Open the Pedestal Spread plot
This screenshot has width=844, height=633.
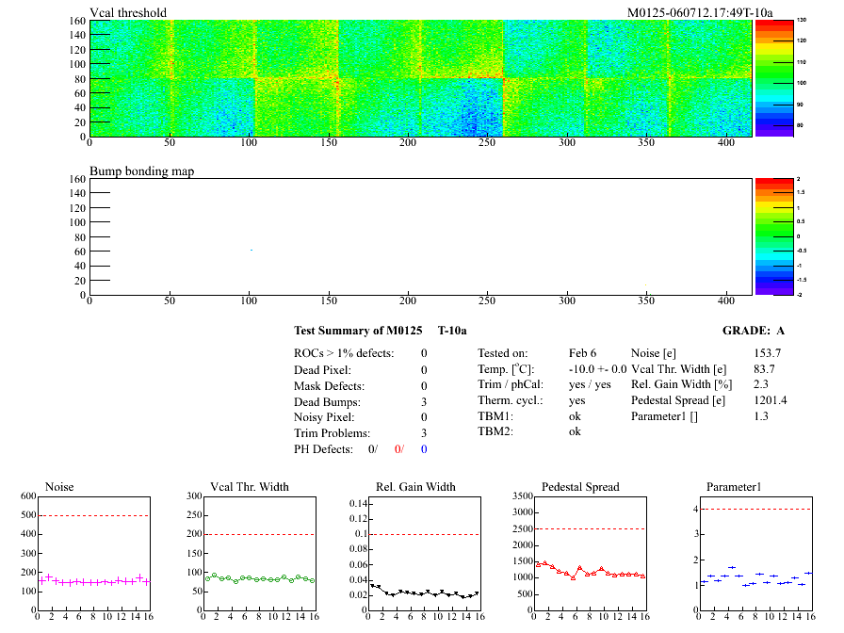pos(590,551)
